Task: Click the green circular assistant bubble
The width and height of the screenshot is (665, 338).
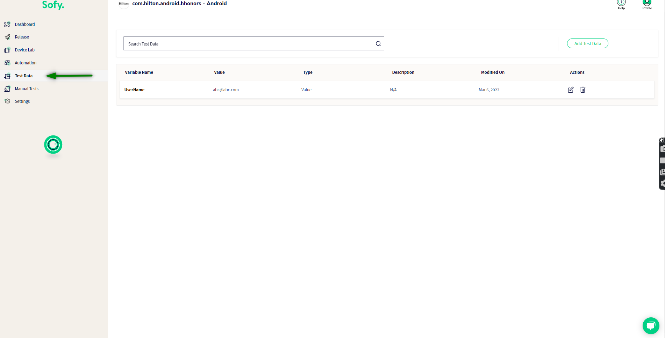Action: point(53,145)
